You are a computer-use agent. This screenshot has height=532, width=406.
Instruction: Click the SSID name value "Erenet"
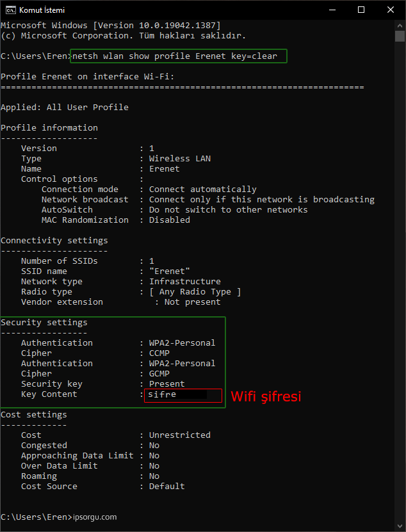click(169, 271)
